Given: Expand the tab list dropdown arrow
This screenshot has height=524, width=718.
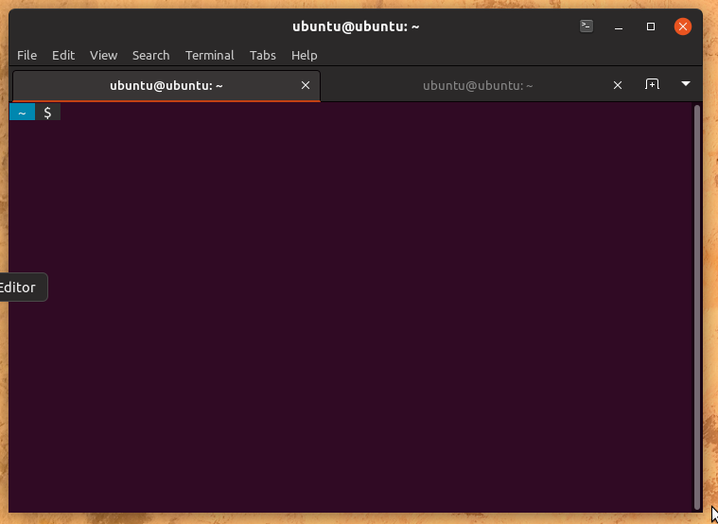Looking at the screenshot, I should pyautogui.click(x=686, y=84).
